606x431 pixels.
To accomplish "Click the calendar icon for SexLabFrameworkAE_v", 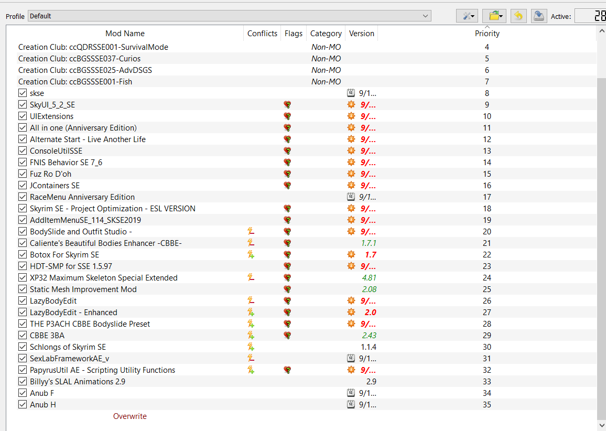I will point(351,358).
